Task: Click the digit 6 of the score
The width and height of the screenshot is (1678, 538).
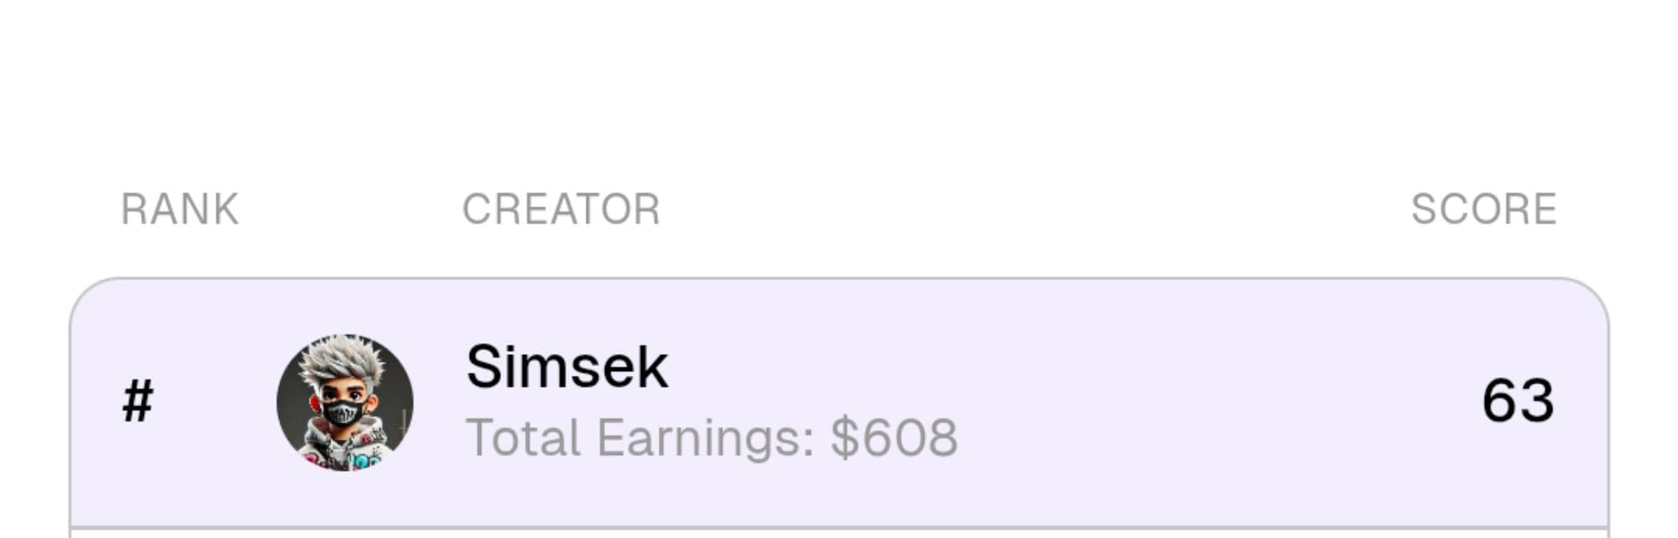Action: 1499,400
